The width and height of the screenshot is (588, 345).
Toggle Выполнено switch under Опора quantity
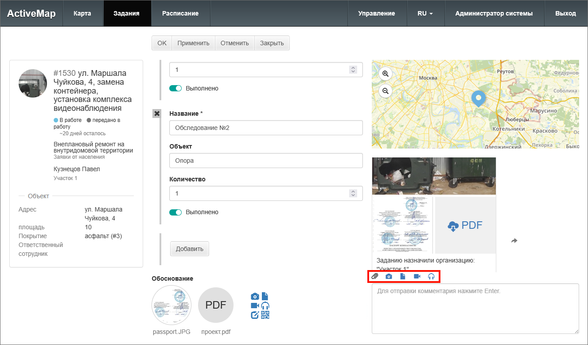[175, 212]
